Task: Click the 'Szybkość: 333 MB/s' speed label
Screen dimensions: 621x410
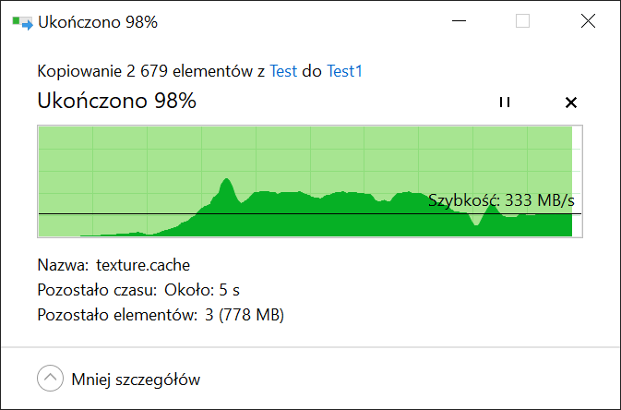Action: tap(501, 200)
